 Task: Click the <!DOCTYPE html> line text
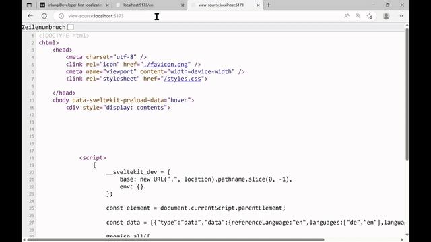64,36
